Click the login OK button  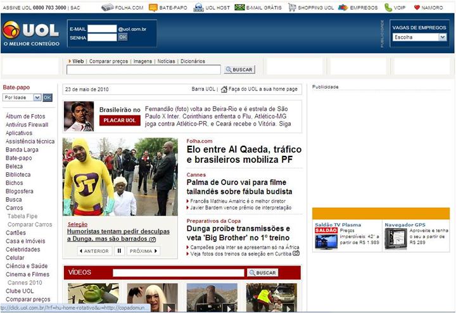[123, 37]
